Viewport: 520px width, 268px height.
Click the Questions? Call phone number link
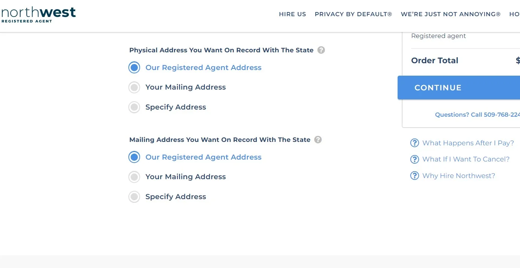(x=477, y=115)
